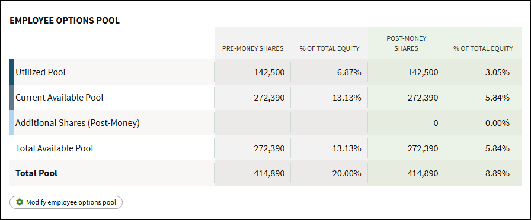Viewport: 531px width, 220px height.
Task: Open Modify employee options pool button
Action: point(66,202)
